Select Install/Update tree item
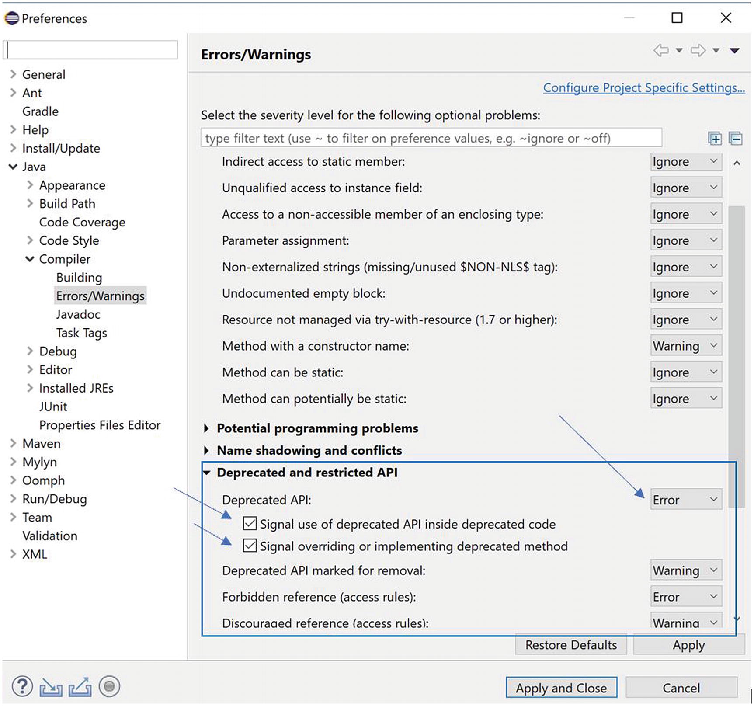This screenshot has width=754, height=706. click(61, 148)
